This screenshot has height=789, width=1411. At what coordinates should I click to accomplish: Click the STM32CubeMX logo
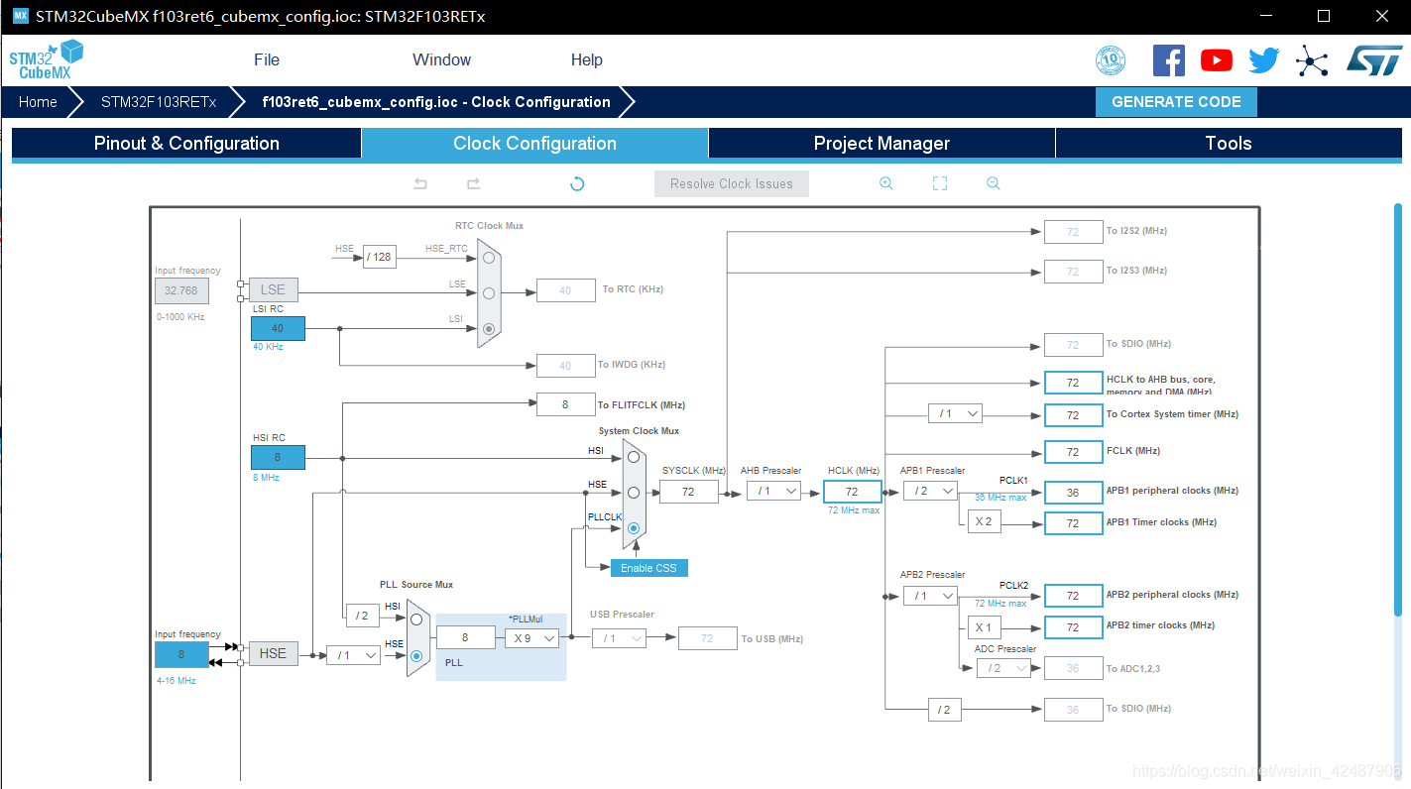click(x=46, y=59)
